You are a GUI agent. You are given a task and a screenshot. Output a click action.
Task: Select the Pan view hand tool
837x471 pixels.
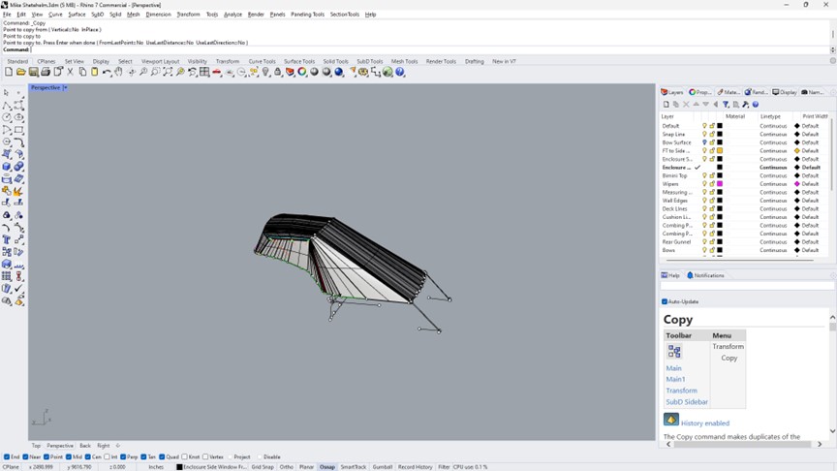[118, 72]
